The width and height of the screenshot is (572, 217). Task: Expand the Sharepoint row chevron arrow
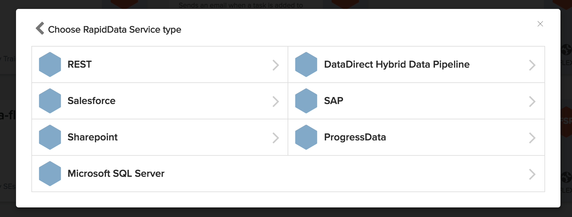[275, 138]
